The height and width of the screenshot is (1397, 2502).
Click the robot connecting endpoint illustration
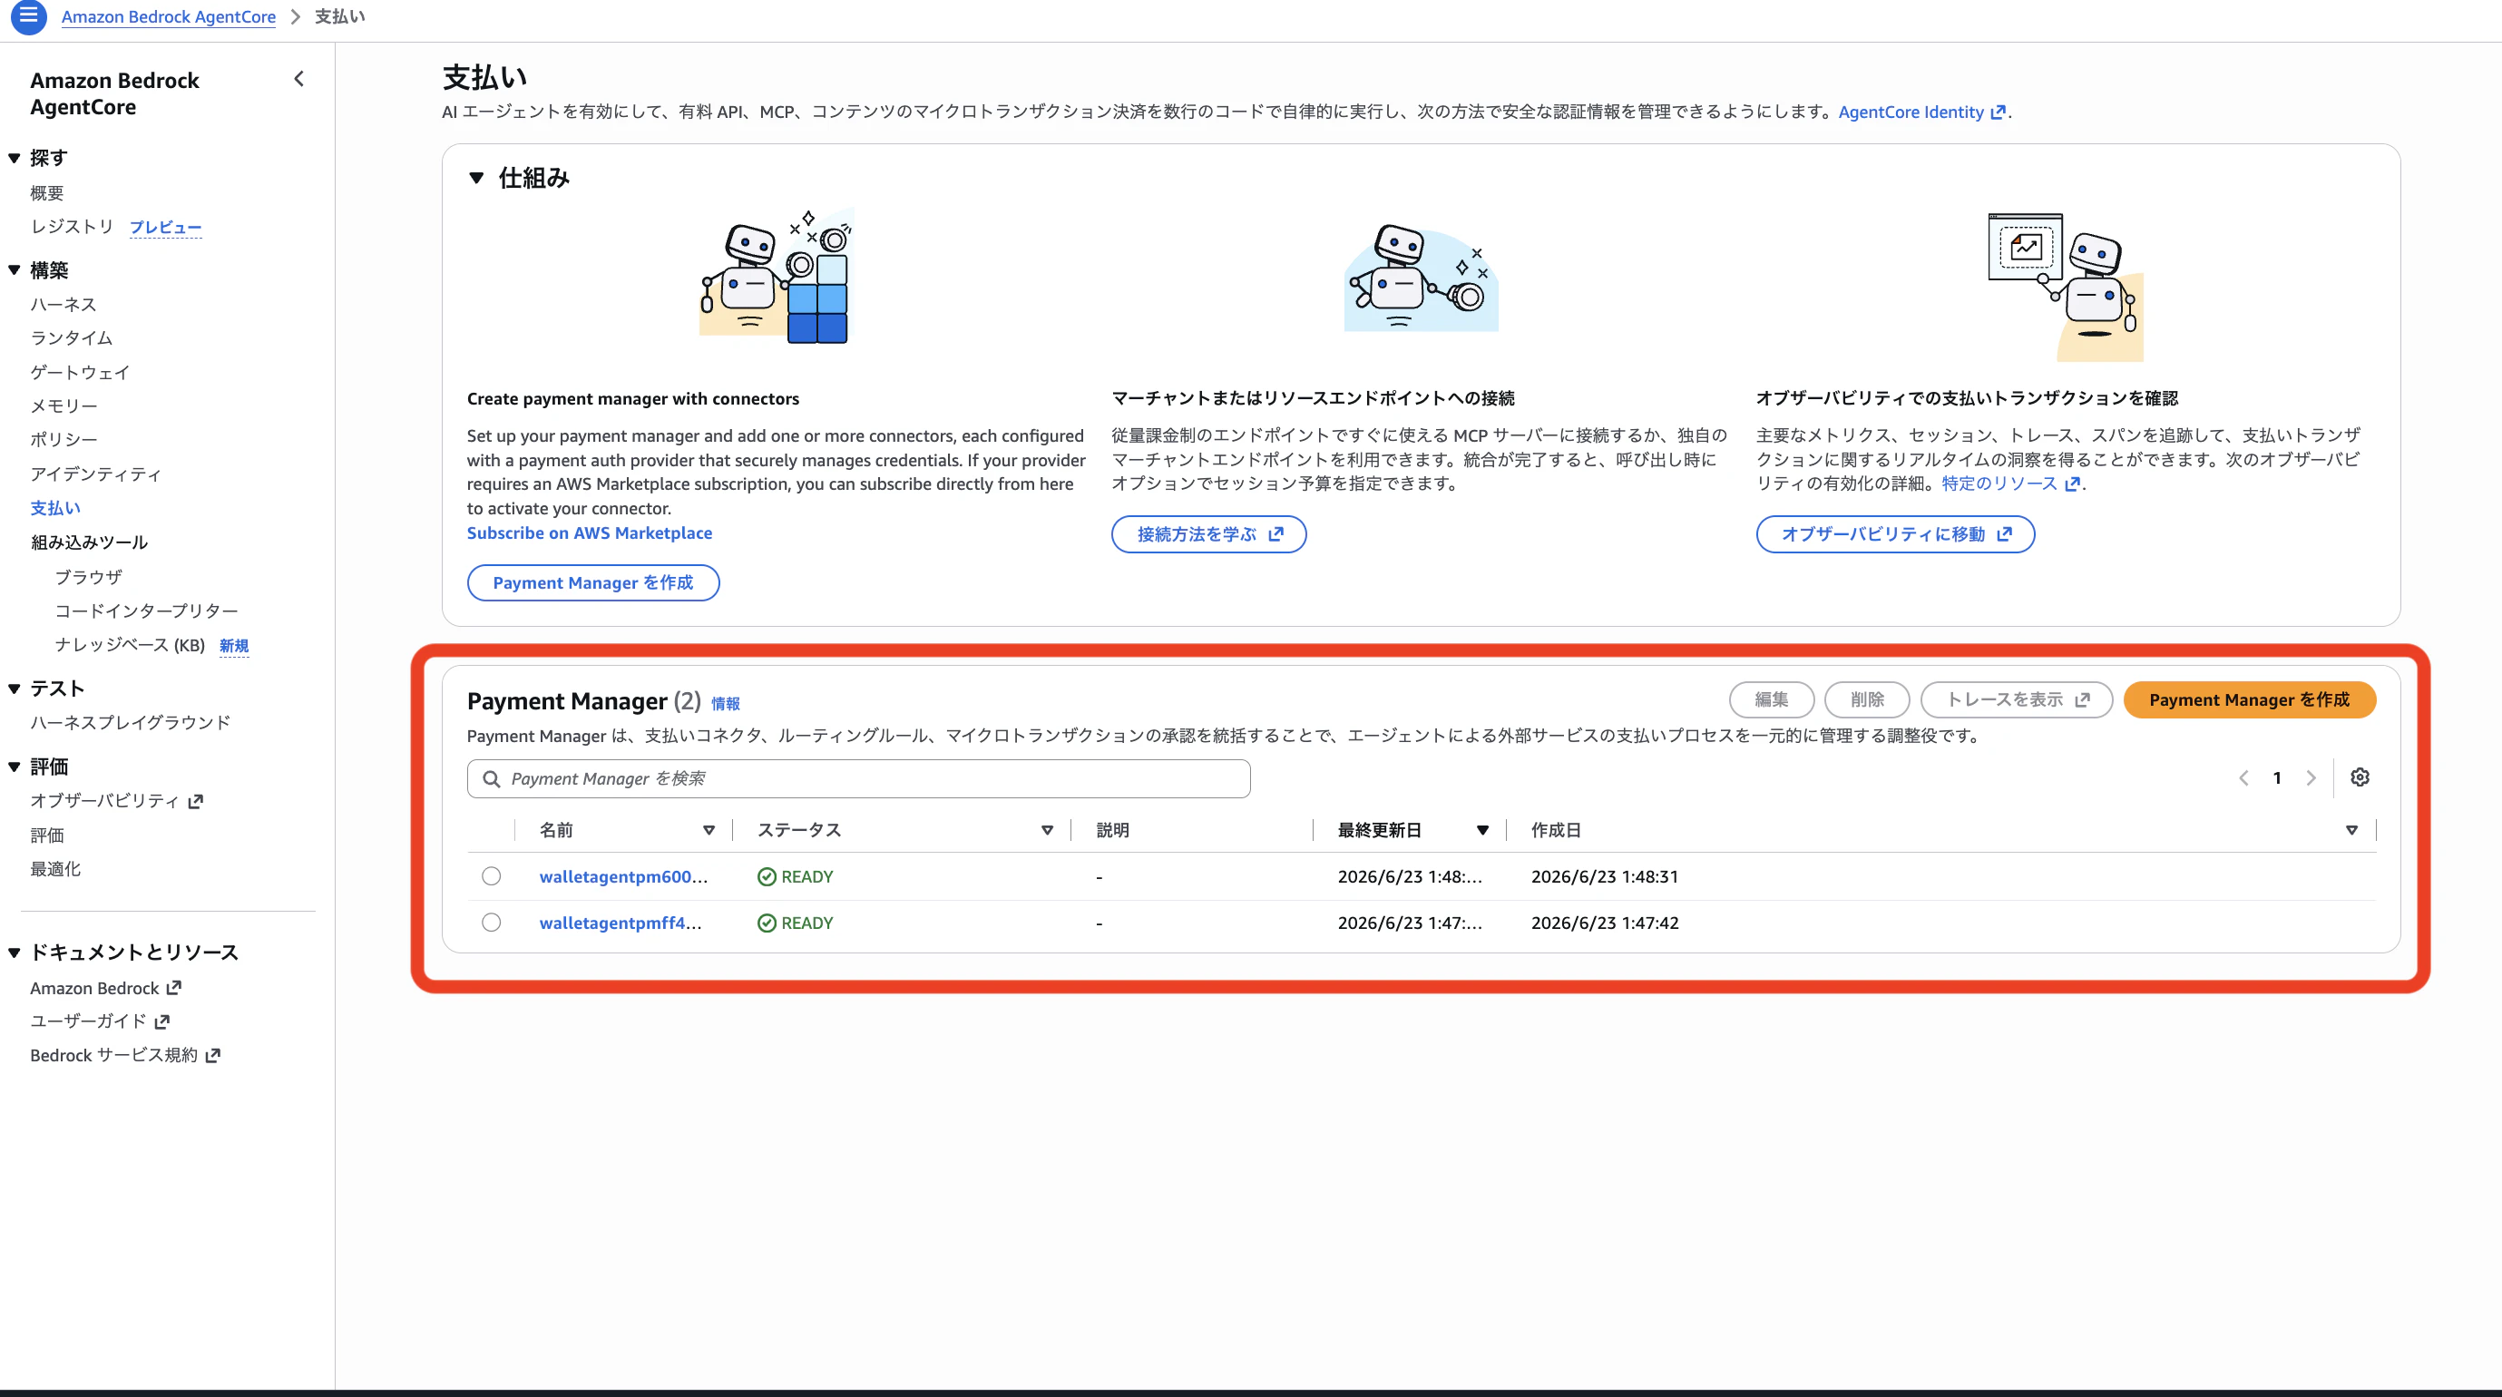coord(1421,278)
